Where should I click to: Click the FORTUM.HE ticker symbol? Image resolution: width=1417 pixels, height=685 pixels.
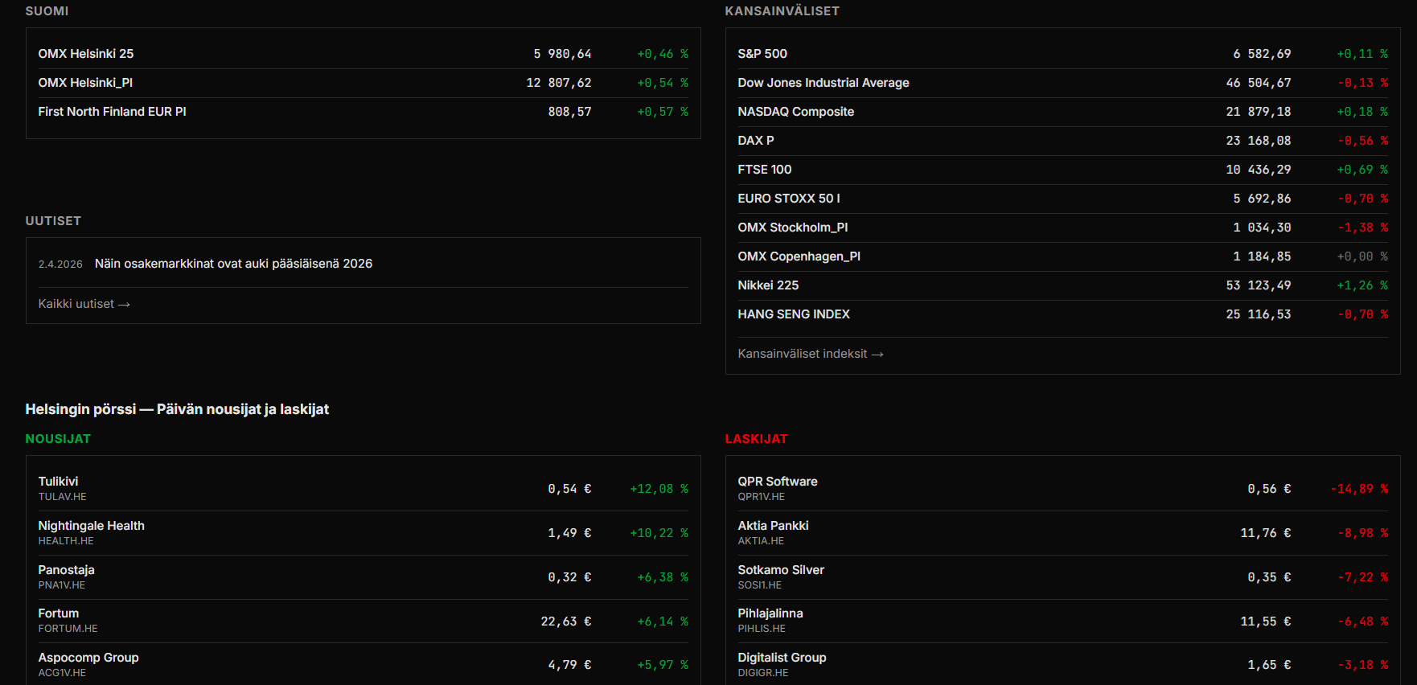coord(68,629)
